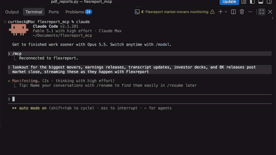This screenshot has height=155, width=276.
Task: Click the terminal warning triangle icon
Action: click(x=212, y=12)
